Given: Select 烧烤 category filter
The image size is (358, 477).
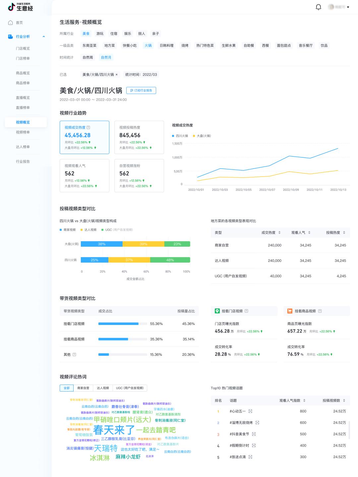Looking at the screenshot, I should coord(185,45).
